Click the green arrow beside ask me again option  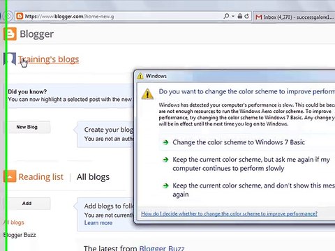(165, 160)
